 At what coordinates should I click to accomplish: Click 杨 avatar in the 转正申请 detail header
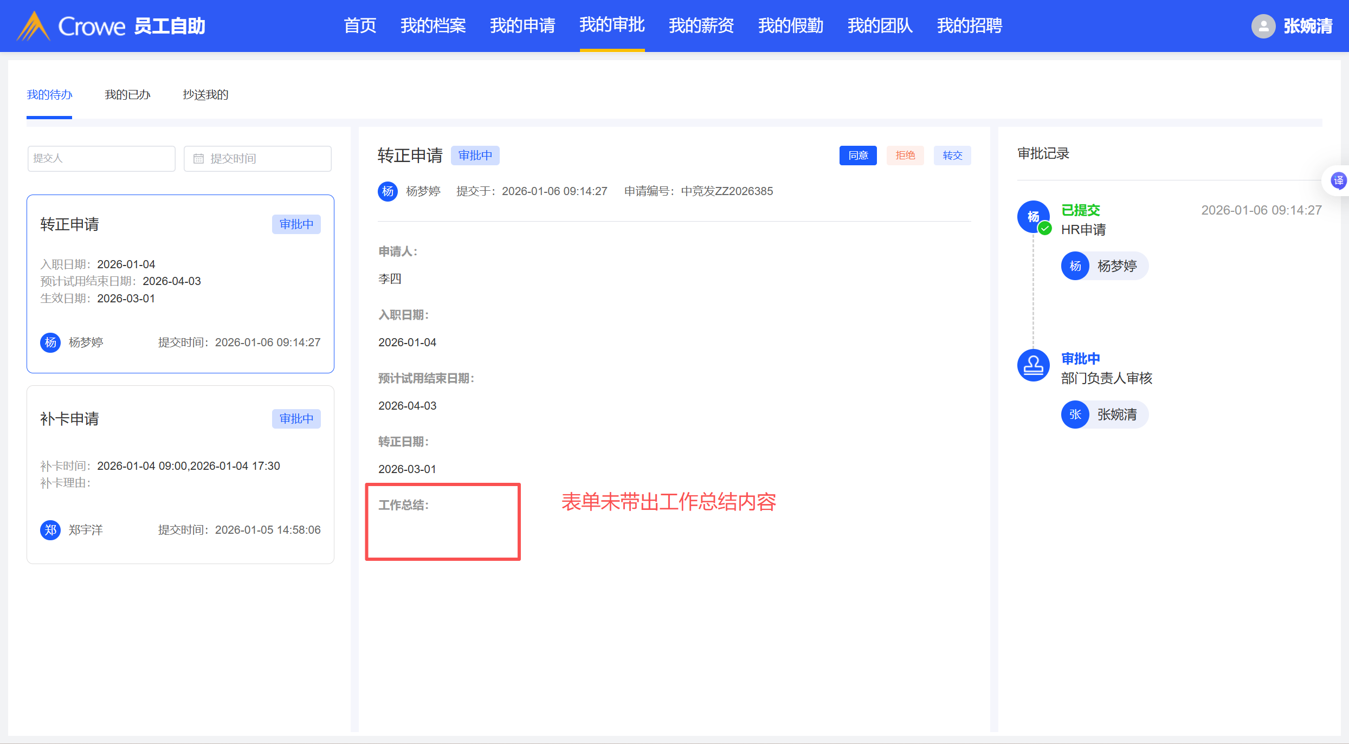pos(388,191)
